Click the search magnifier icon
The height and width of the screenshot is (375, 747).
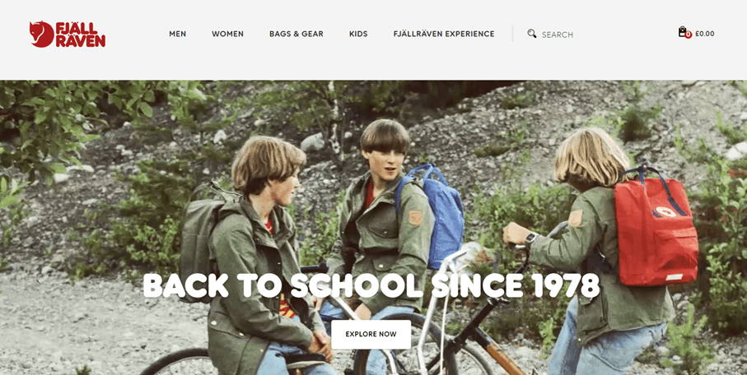point(532,34)
